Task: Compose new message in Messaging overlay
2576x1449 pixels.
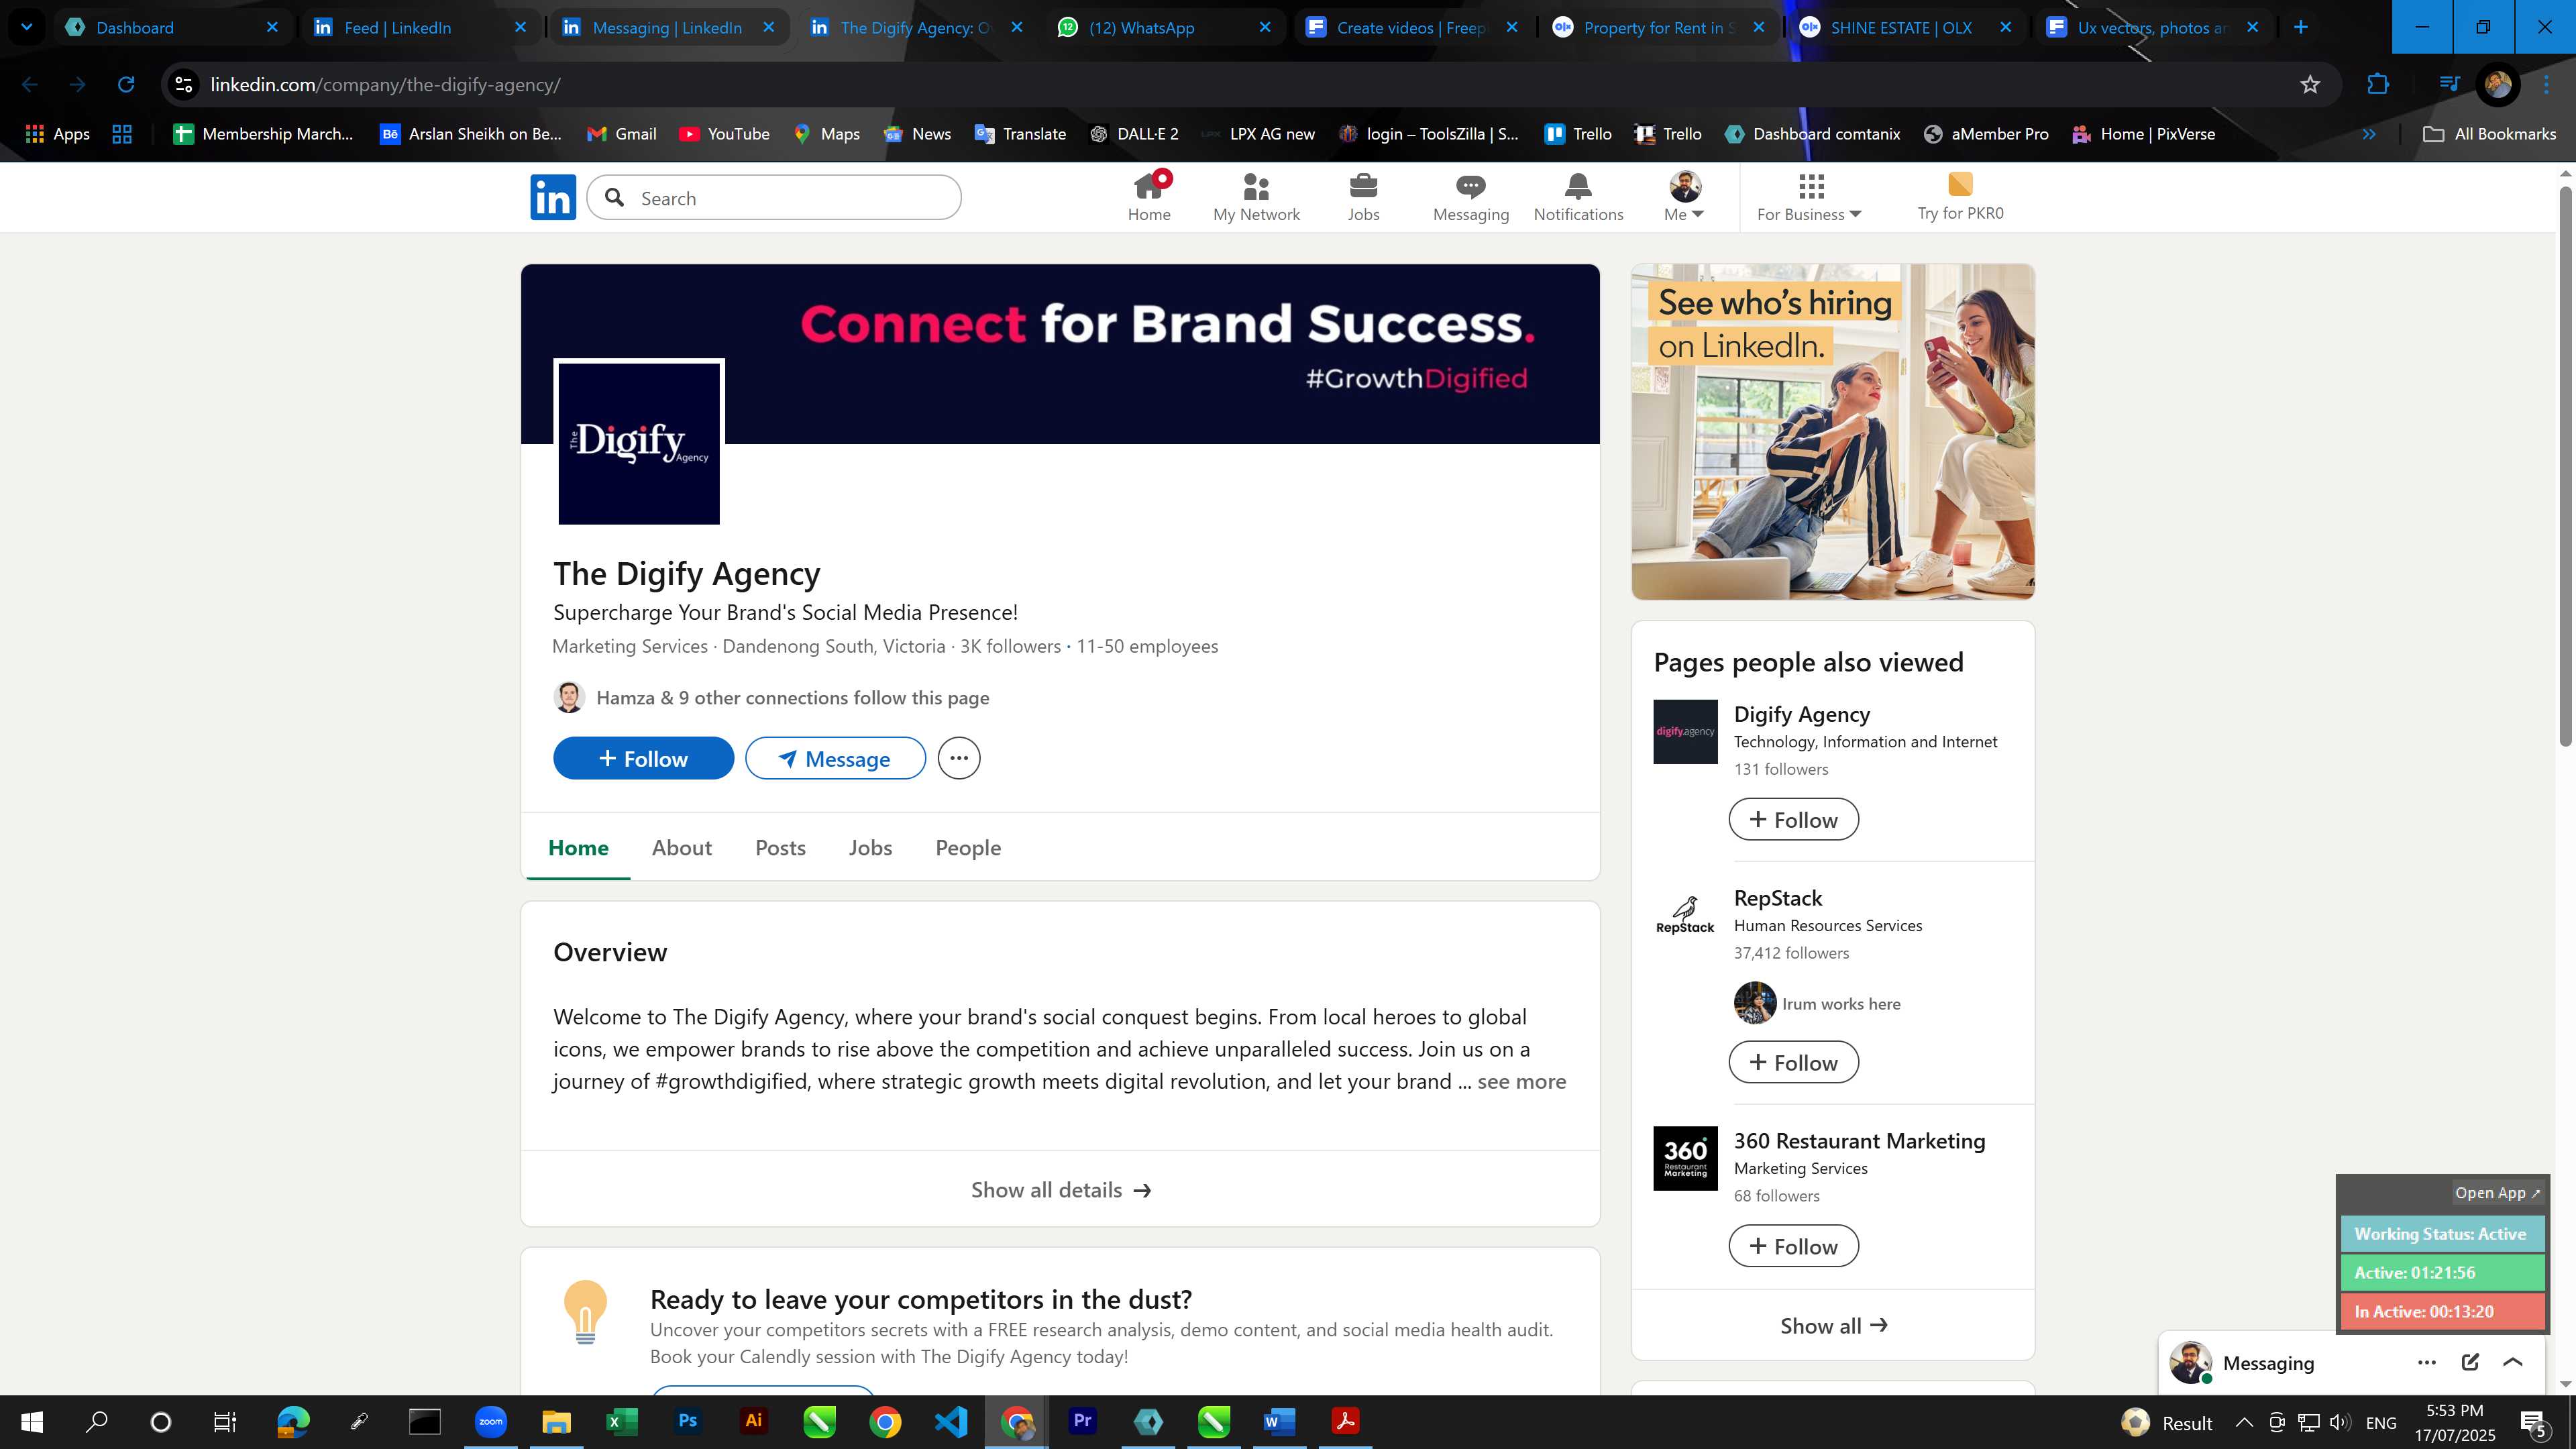Action: point(2470,1362)
